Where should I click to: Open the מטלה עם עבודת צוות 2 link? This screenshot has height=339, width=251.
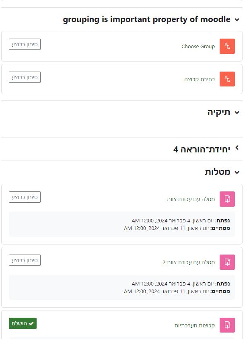coord(189,263)
